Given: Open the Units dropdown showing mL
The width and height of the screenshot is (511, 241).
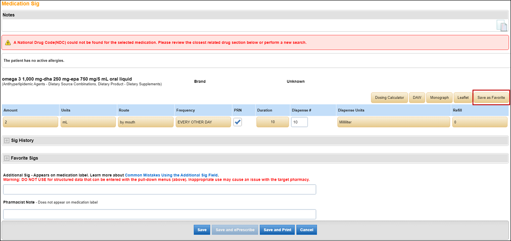Looking at the screenshot, I should pyautogui.click(x=88, y=122).
